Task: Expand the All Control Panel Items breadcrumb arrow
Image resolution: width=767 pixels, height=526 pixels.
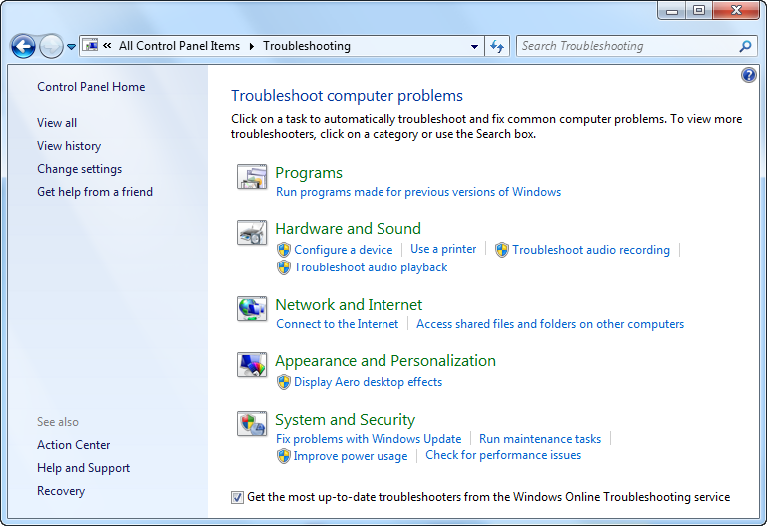Action: (x=252, y=46)
